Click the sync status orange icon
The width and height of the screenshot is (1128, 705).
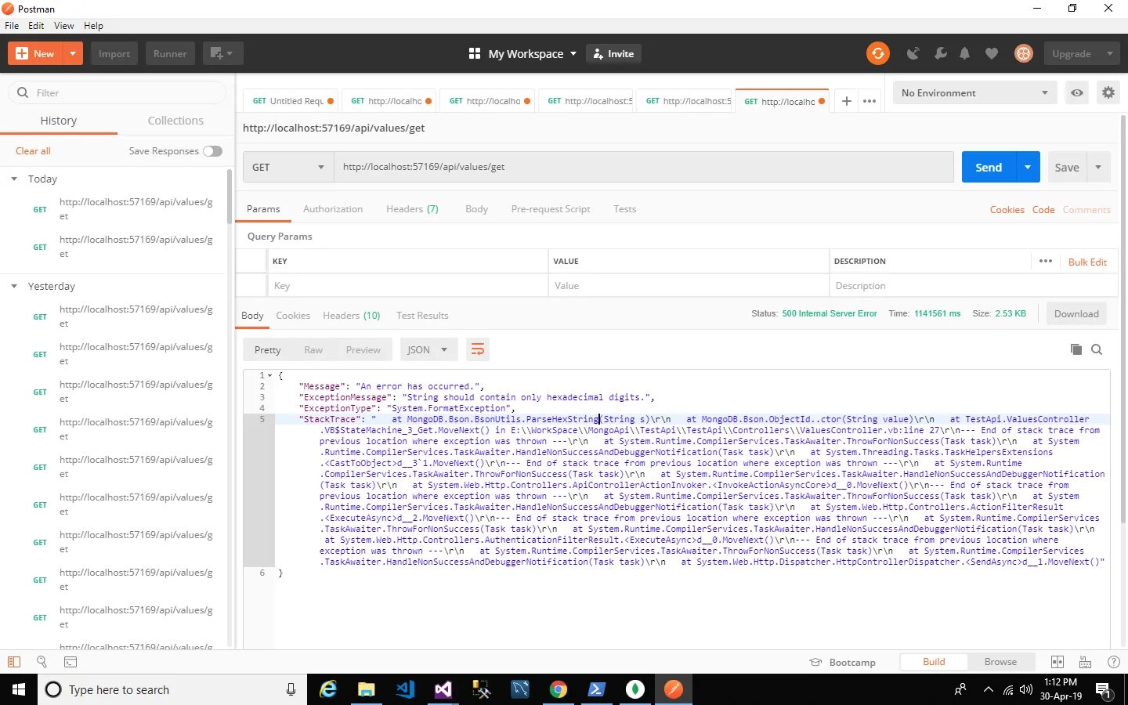(x=877, y=53)
